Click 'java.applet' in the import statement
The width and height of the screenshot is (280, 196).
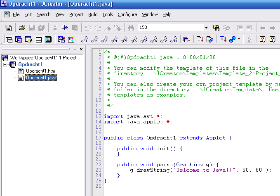145,122
